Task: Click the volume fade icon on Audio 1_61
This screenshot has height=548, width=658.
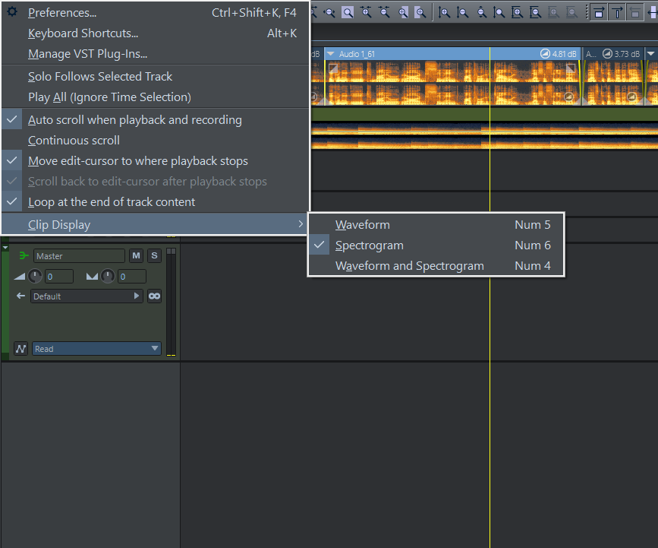Action: (x=545, y=54)
